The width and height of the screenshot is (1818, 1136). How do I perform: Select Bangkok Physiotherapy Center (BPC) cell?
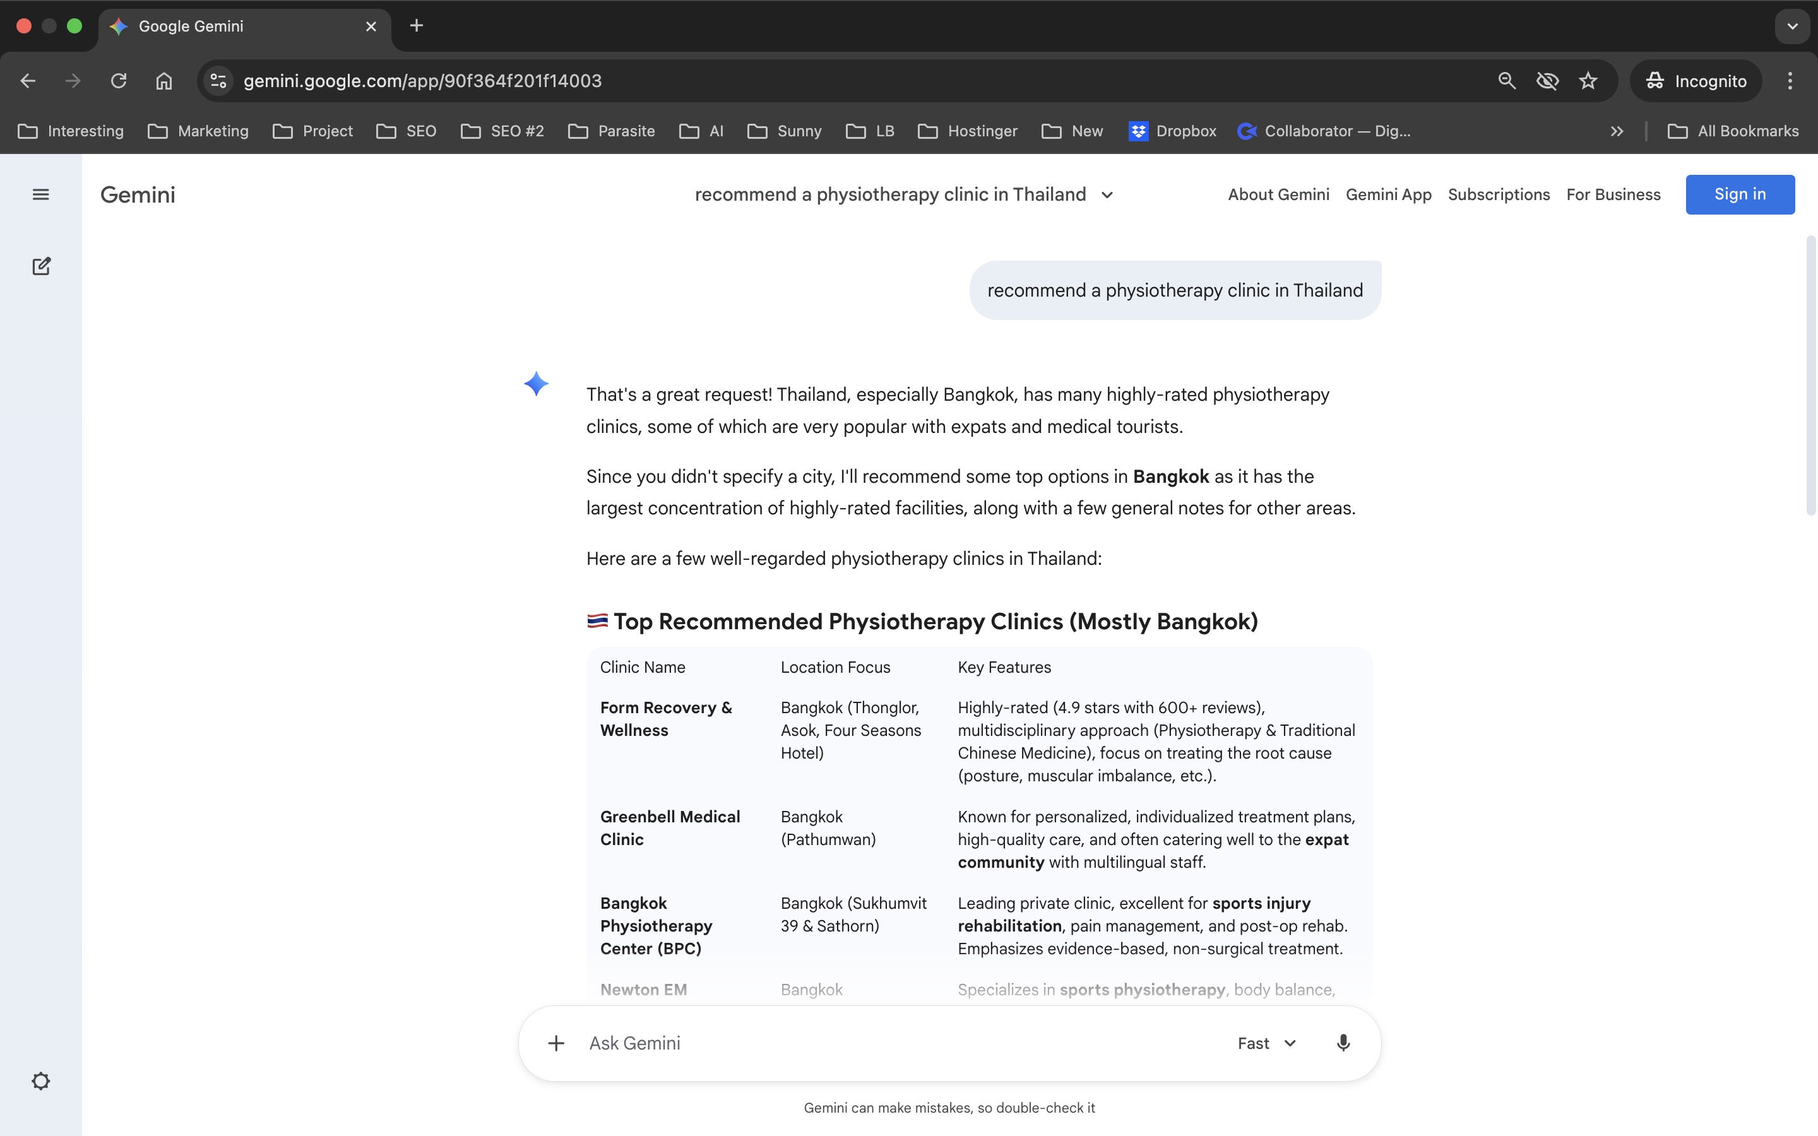pyautogui.click(x=656, y=926)
